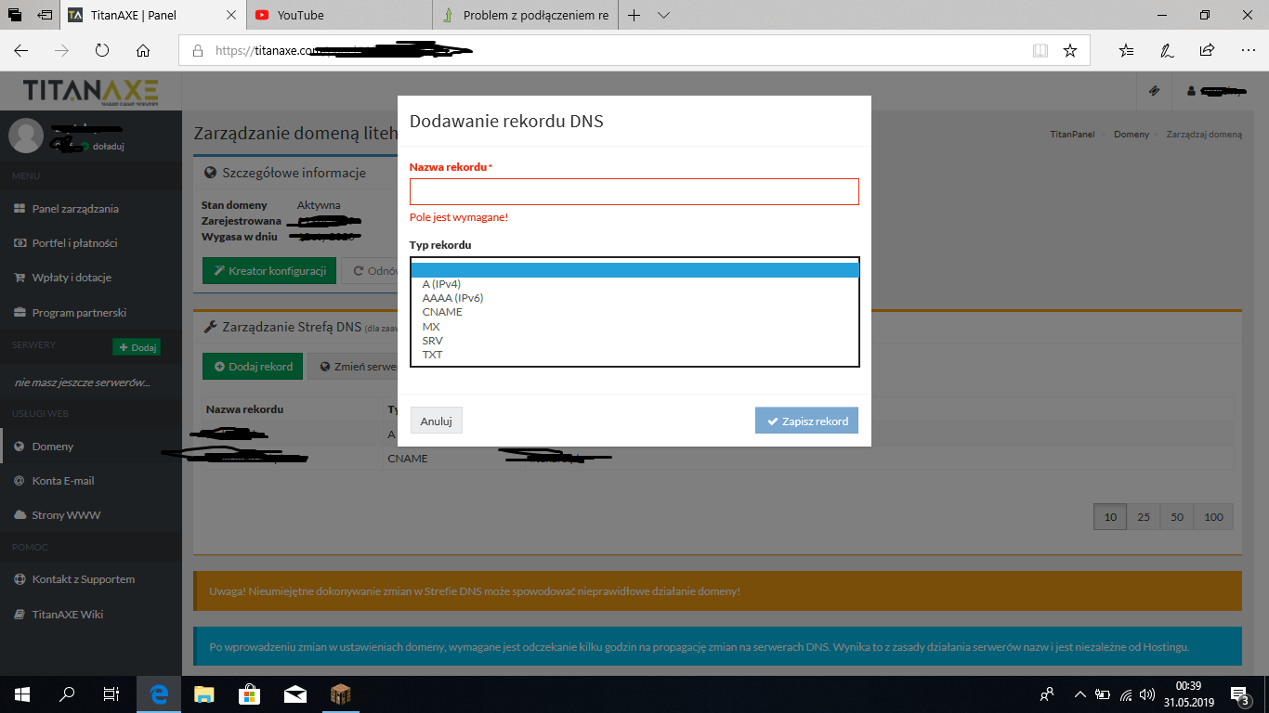Click the Zapisz rekord button
This screenshot has height=713, width=1269.
click(806, 421)
